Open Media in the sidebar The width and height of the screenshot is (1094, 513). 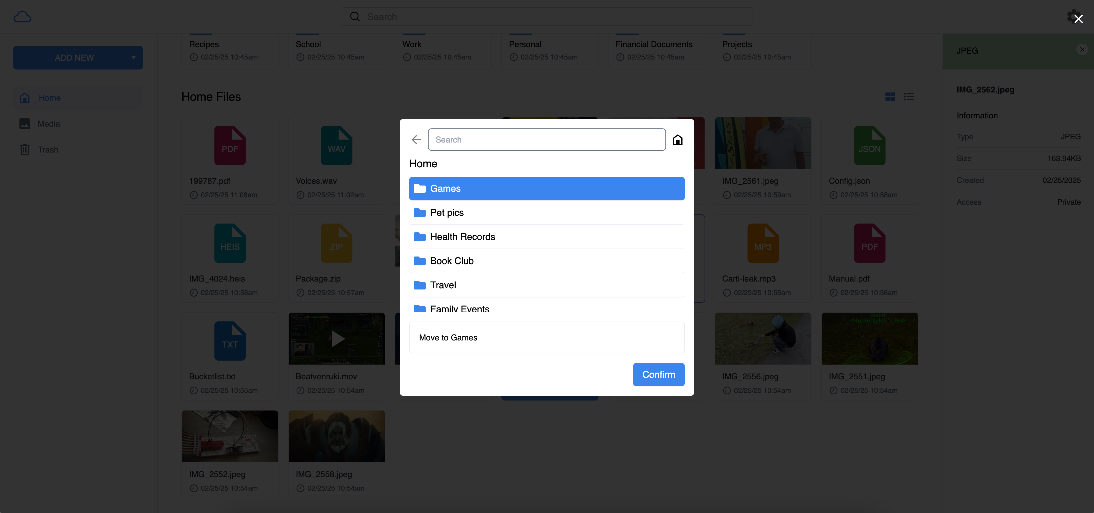point(78,124)
